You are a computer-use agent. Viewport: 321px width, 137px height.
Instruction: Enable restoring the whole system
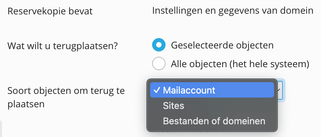click(x=159, y=63)
